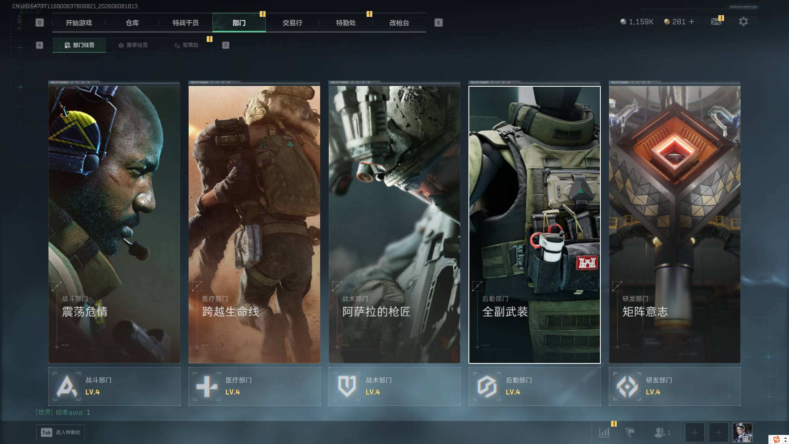Click the flag icon in bottom bar
This screenshot has height=444, width=789.
pos(630,432)
